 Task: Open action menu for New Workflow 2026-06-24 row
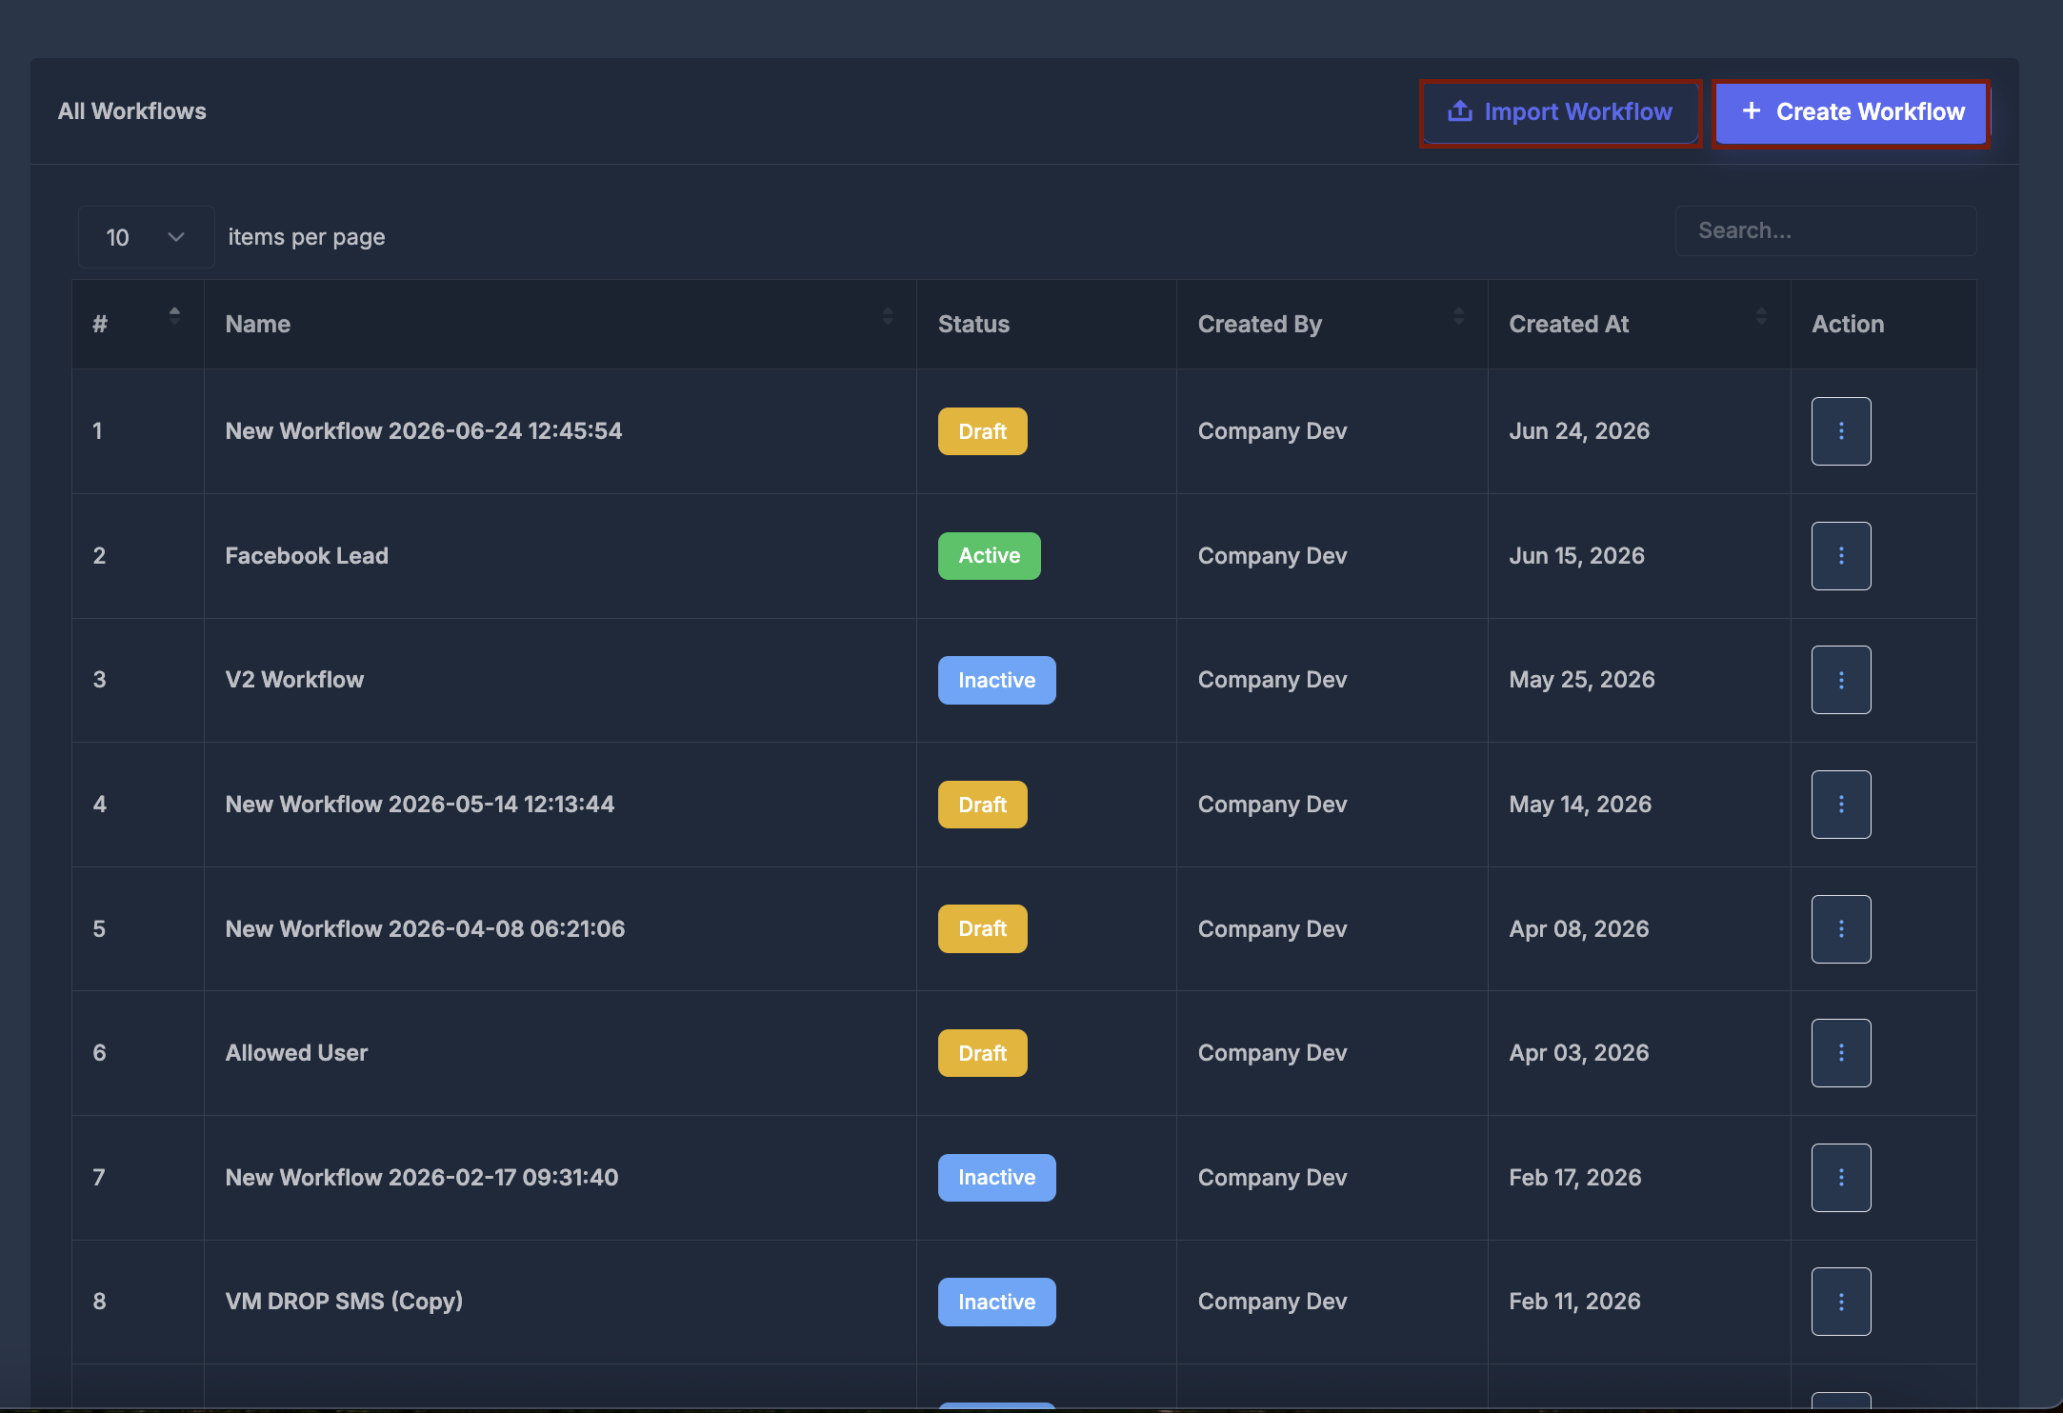[1840, 431]
